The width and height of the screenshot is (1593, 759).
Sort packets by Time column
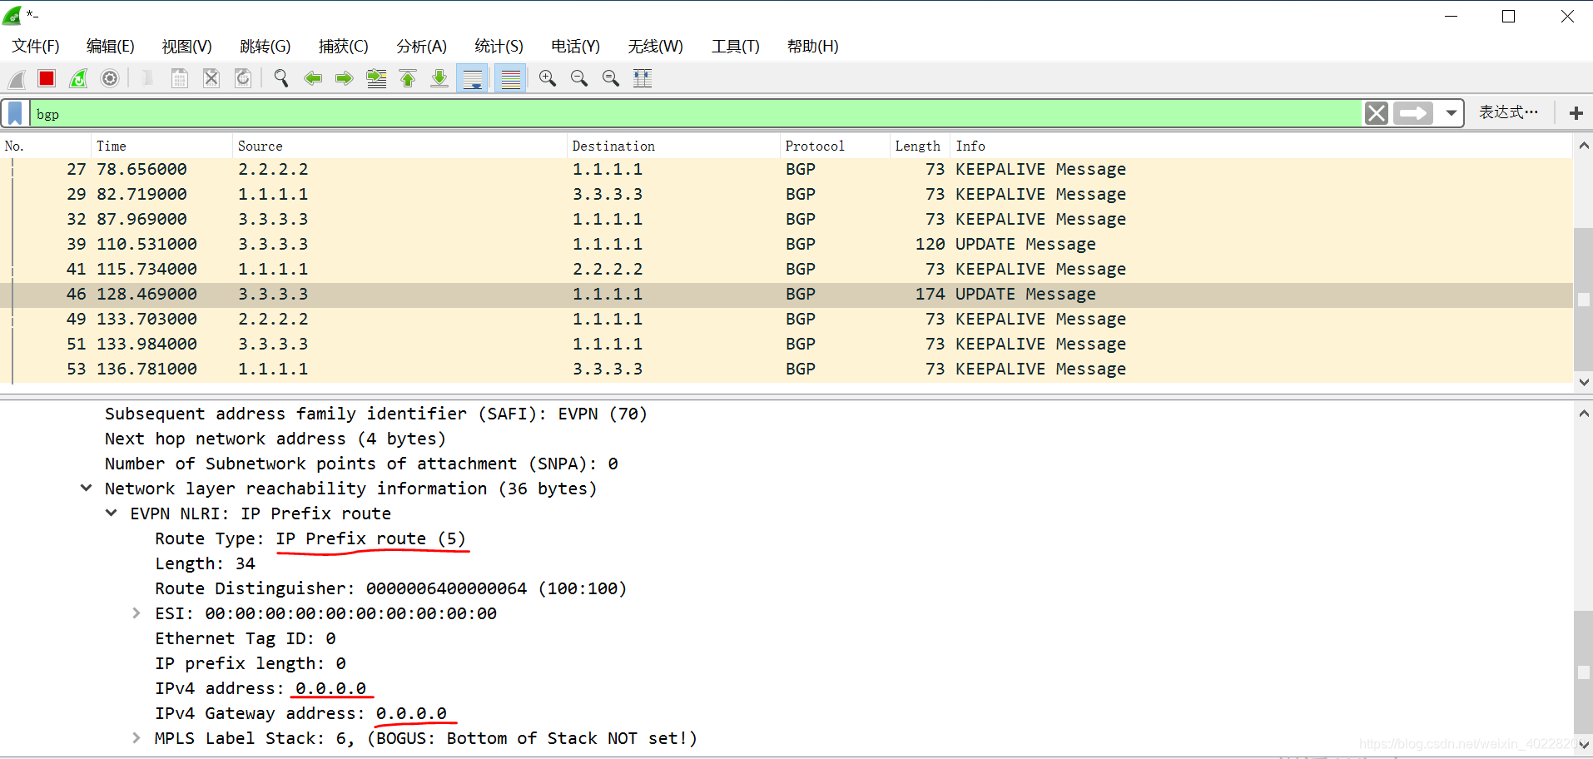coord(161,146)
